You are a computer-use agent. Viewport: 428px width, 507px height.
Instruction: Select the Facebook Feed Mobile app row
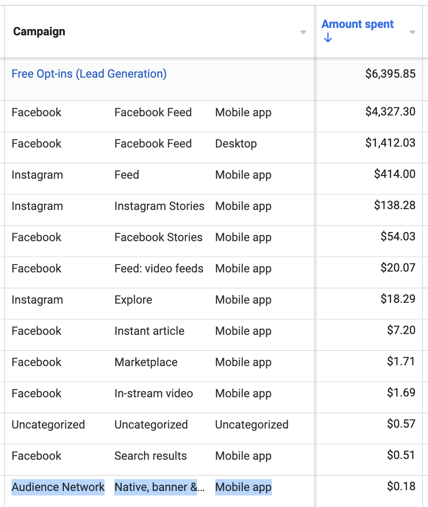click(214, 112)
